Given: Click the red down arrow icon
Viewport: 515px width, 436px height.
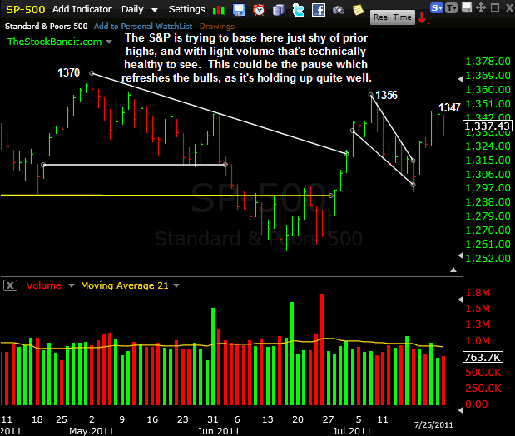Looking at the screenshot, I should click(422, 18).
